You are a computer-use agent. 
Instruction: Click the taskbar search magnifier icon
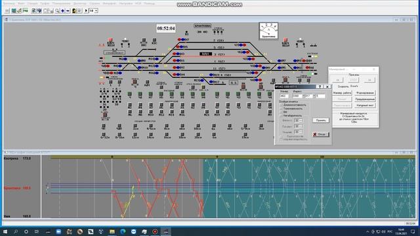tap(16, 231)
